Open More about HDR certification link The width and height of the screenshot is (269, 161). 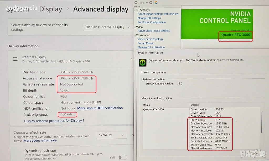[100, 108]
